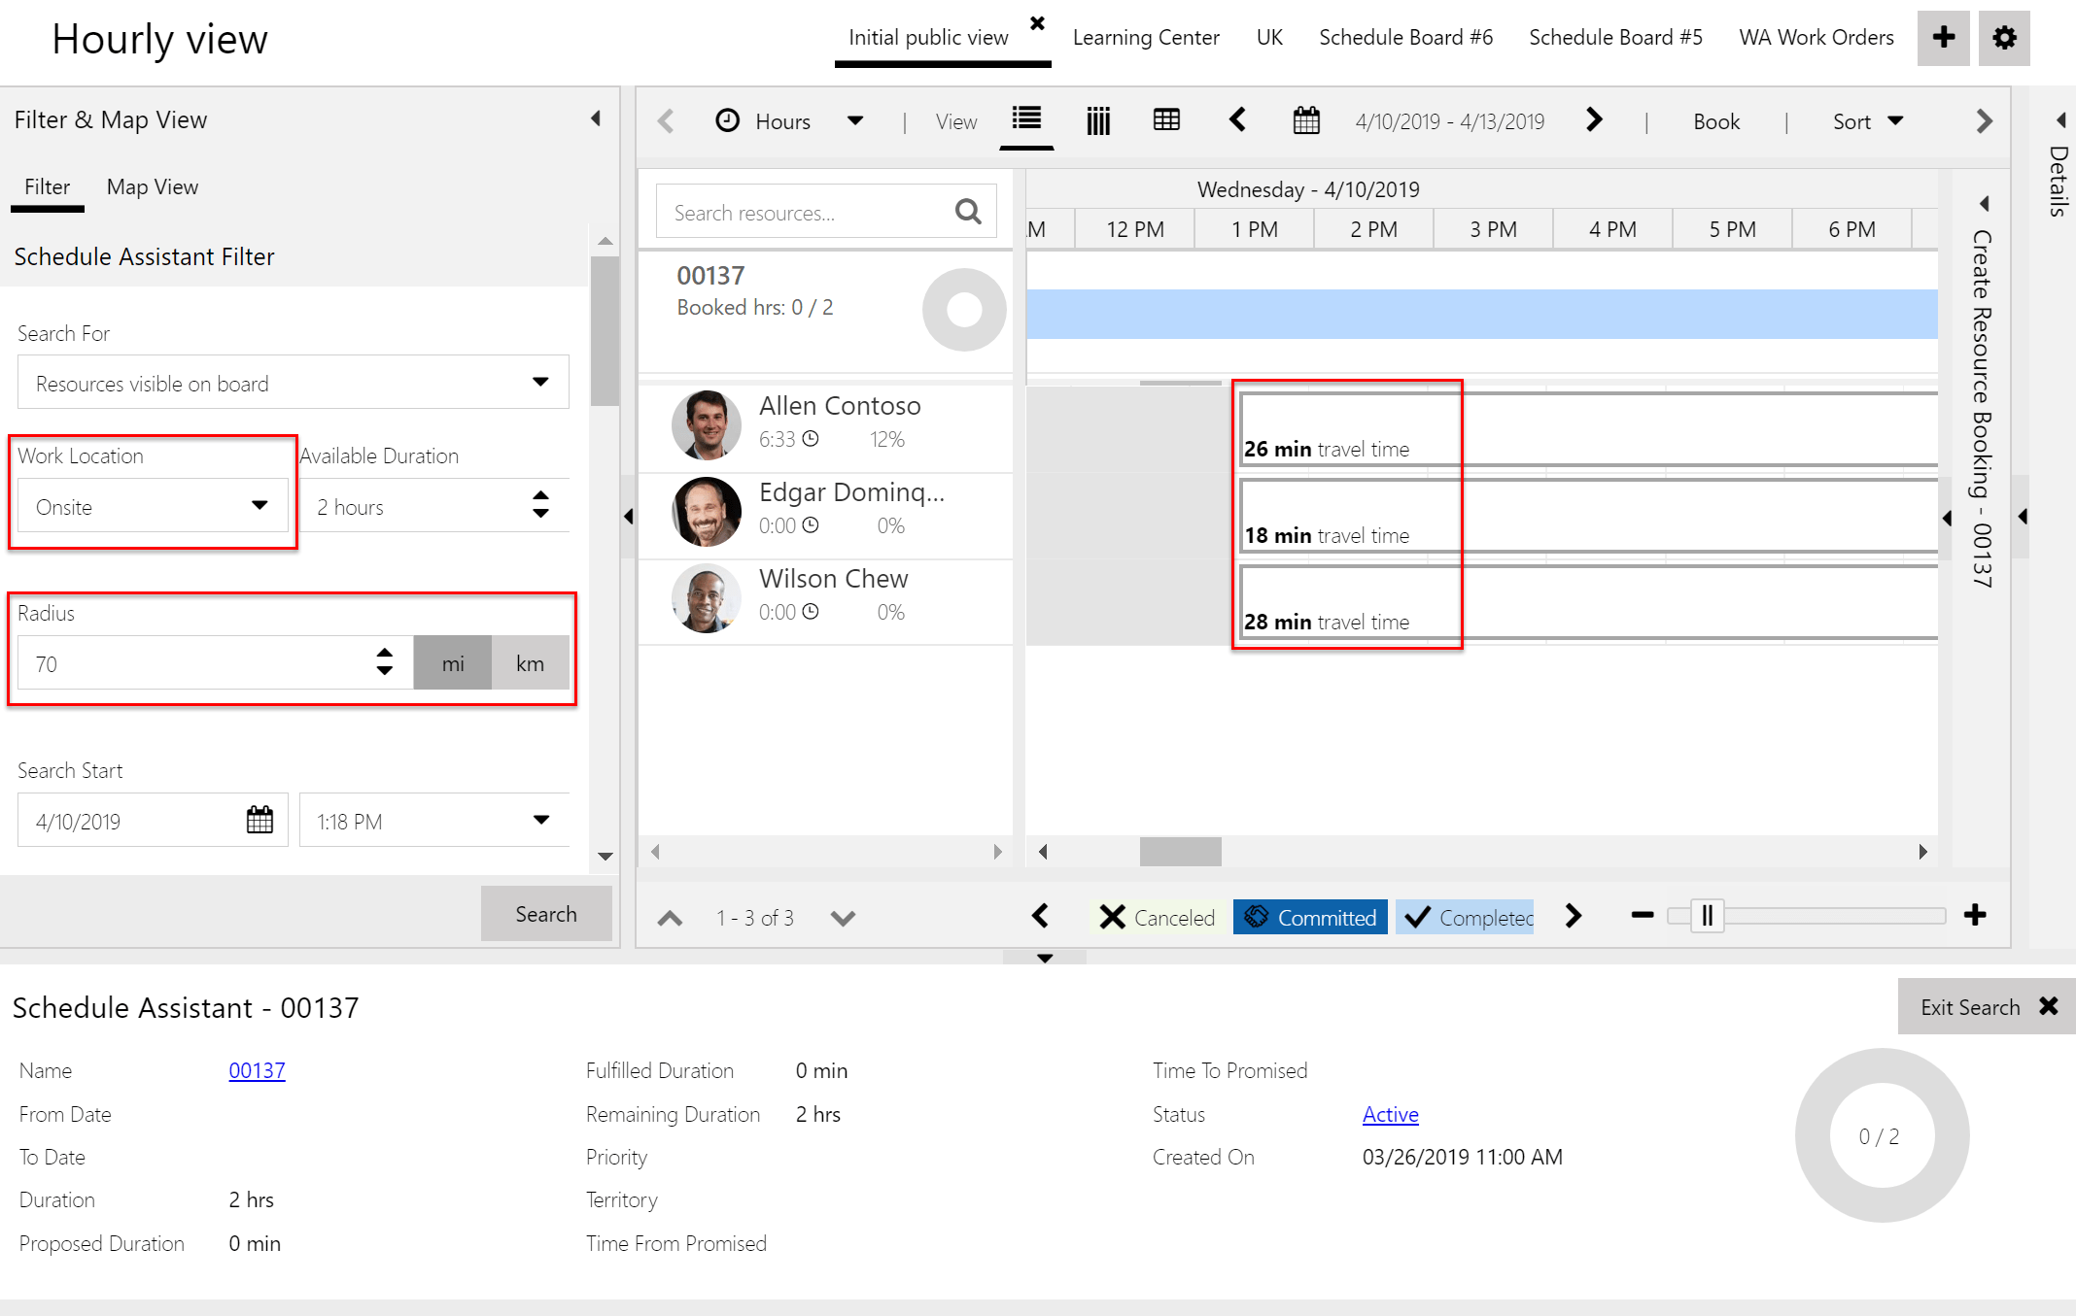Switch to UK board tab

1269,38
